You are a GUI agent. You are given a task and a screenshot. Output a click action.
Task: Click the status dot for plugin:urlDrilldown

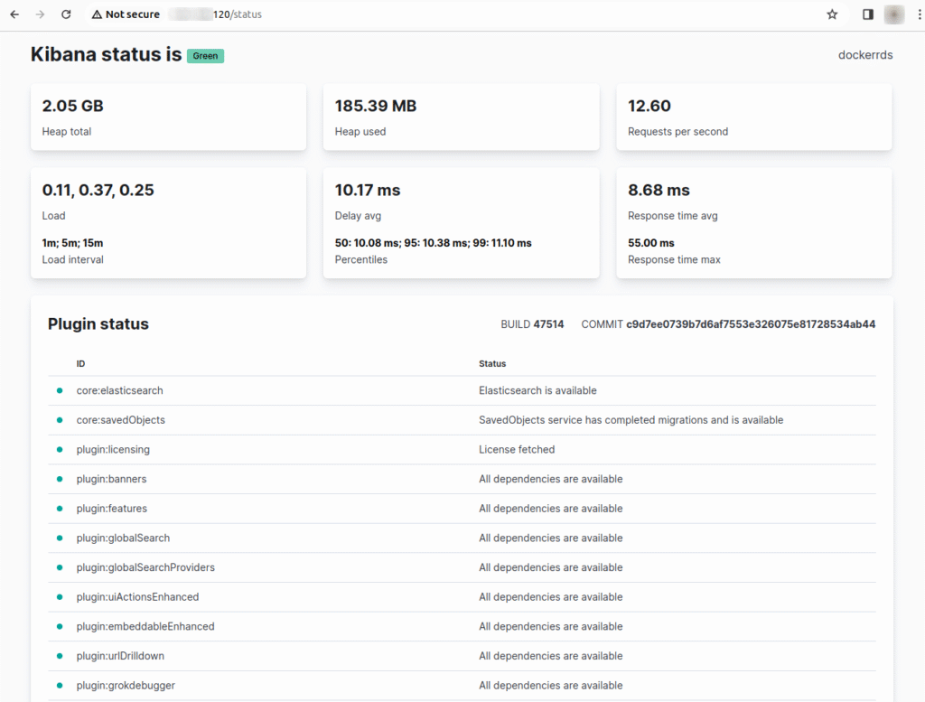(60, 656)
